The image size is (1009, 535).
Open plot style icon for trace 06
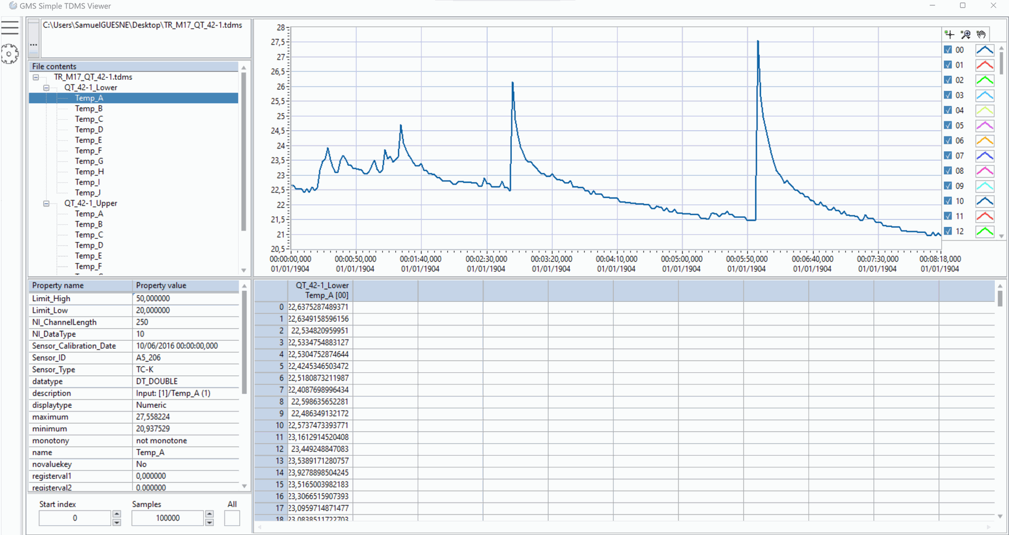(x=984, y=141)
